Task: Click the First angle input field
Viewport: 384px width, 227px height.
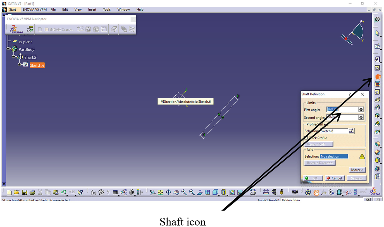Action: (x=342, y=110)
